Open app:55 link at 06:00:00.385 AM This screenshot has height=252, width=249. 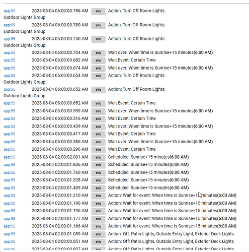[10, 142]
